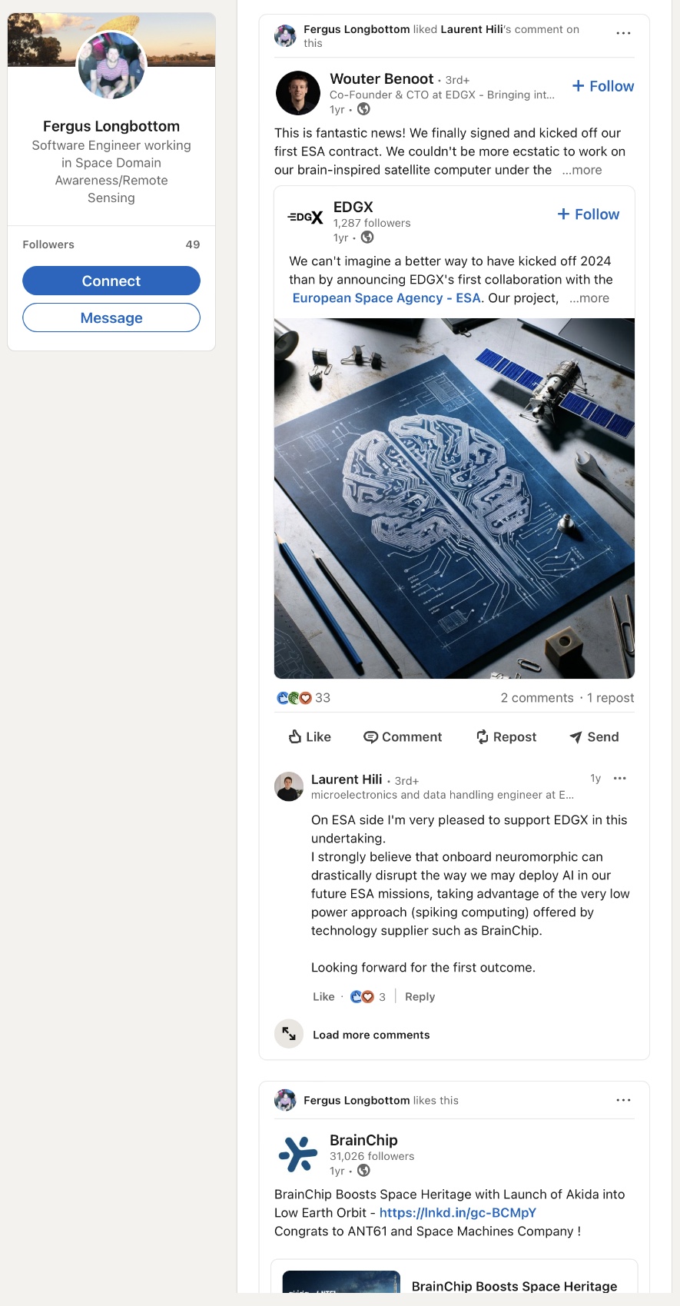Open the European Space Agency - ESA link
The width and height of the screenshot is (680, 1306).
386,298
